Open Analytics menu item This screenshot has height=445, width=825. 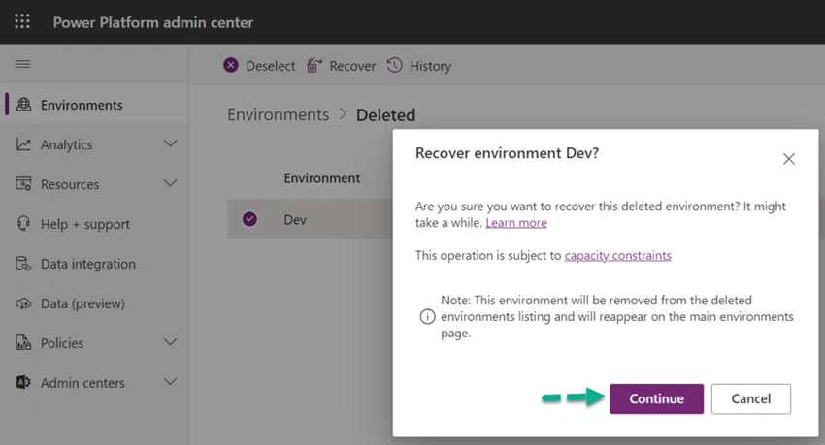[x=95, y=143]
